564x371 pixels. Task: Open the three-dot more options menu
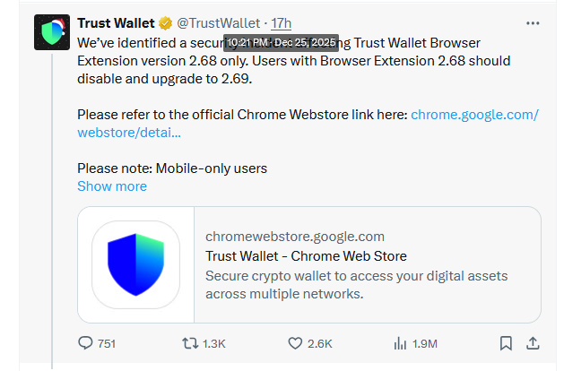click(533, 22)
